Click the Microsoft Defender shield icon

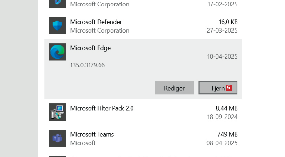click(x=58, y=26)
